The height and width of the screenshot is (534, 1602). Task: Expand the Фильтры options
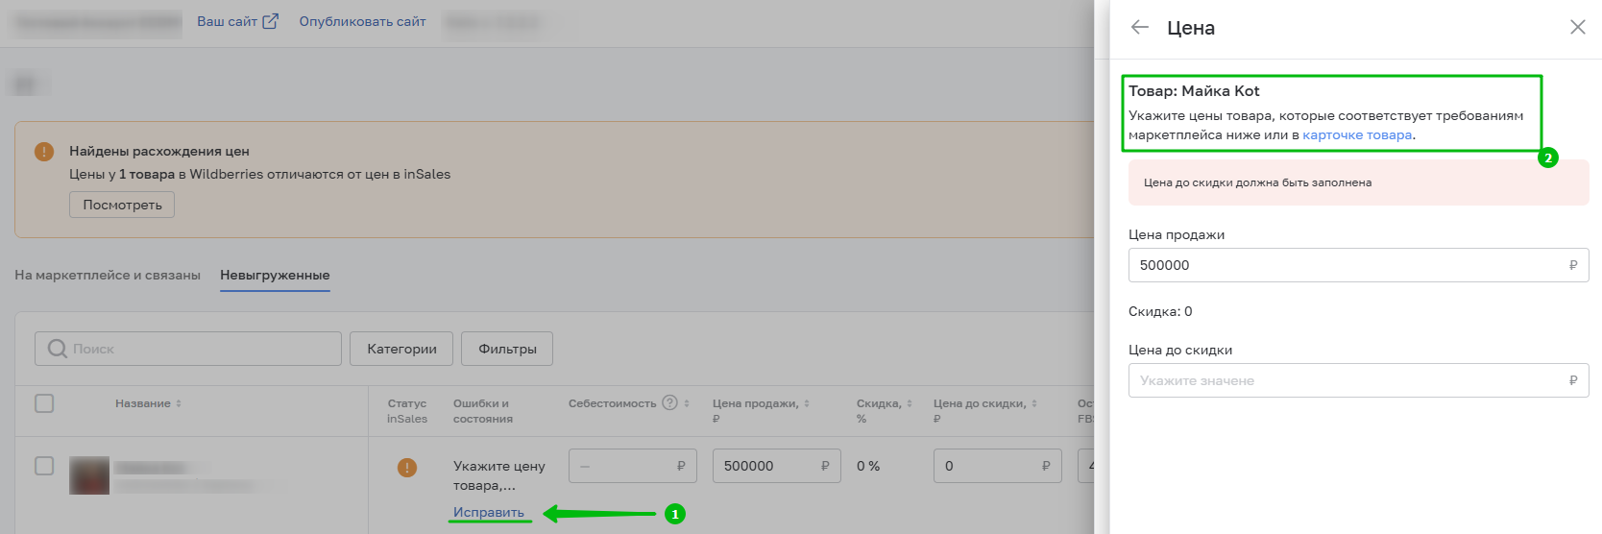(507, 349)
